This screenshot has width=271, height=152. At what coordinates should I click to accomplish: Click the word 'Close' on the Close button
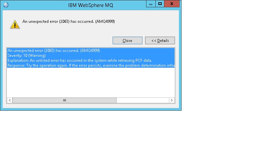pos(127,41)
